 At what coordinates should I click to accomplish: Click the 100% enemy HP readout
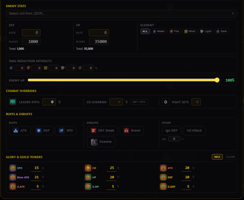(230, 80)
